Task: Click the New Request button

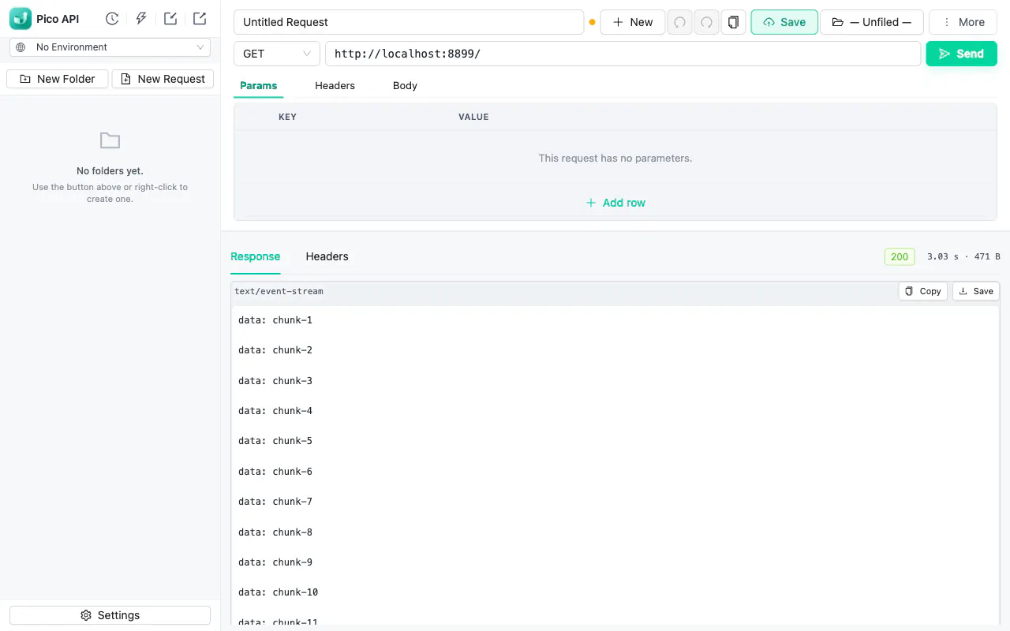Action: (x=163, y=79)
